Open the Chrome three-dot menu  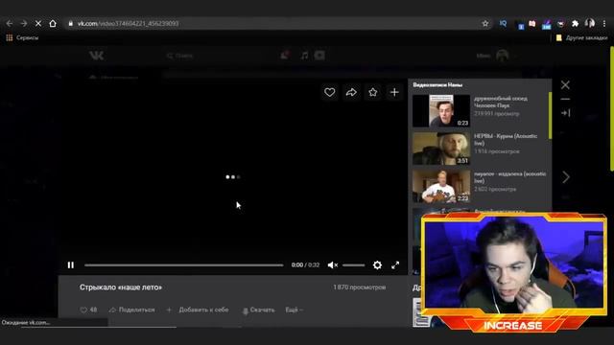point(604,23)
